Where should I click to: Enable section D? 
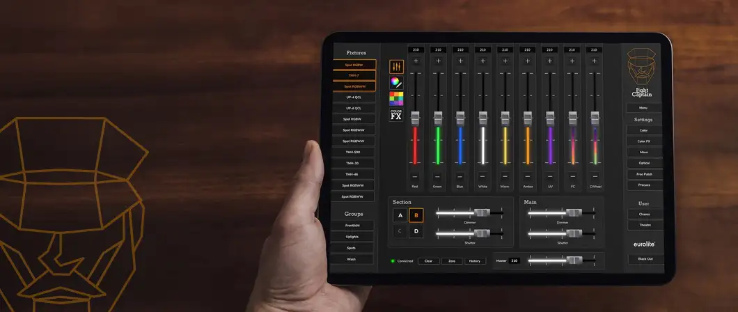click(416, 231)
